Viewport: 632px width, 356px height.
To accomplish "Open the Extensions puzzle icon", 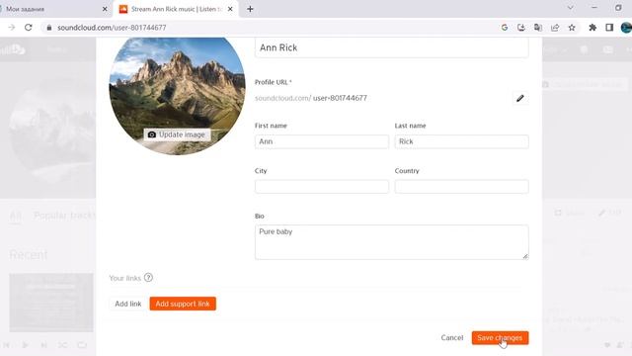I will pos(592,28).
